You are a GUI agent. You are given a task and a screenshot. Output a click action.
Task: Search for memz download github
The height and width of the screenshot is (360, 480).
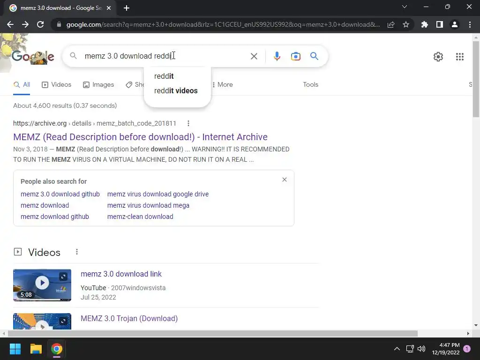55,217
